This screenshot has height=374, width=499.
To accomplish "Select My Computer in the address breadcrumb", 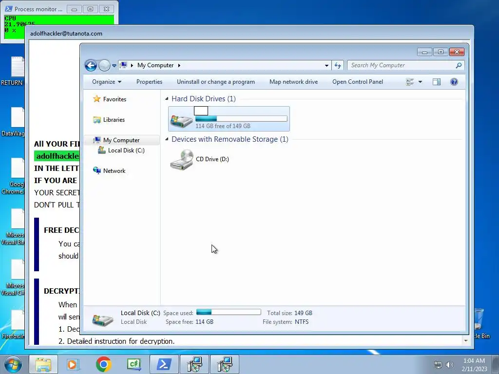I will coord(155,65).
